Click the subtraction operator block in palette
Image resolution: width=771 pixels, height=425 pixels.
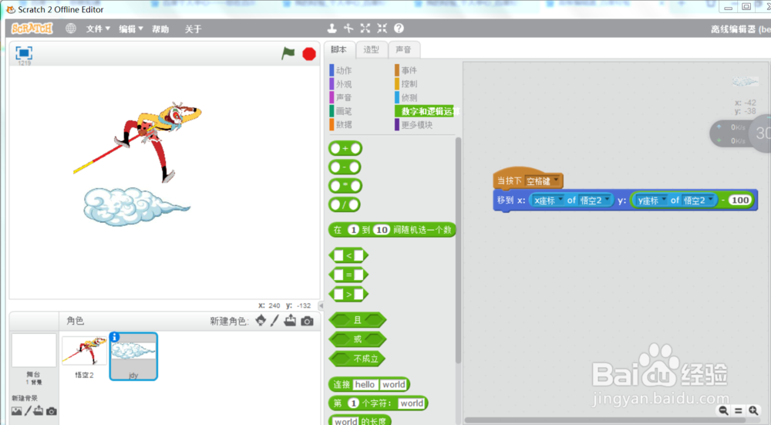tap(345, 167)
